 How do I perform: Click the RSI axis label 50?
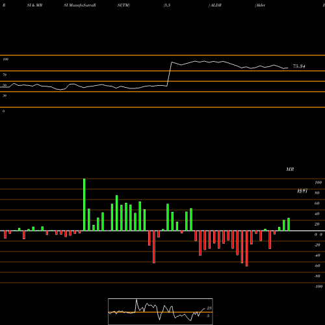click(x=5, y=85)
